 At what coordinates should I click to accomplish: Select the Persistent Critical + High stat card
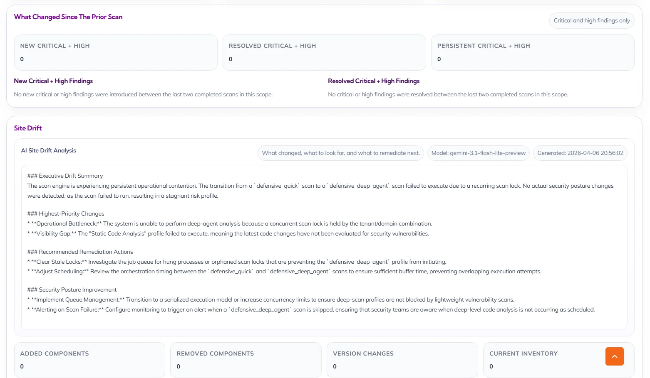[x=532, y=52]
